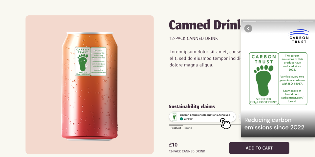Click the label text box beside the footprint
315x157 pixels.
(x=292, y=78)
